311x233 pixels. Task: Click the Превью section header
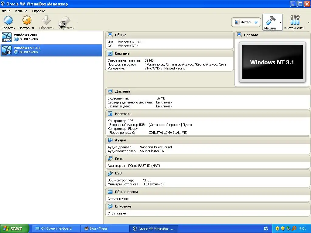coord(251,35)
